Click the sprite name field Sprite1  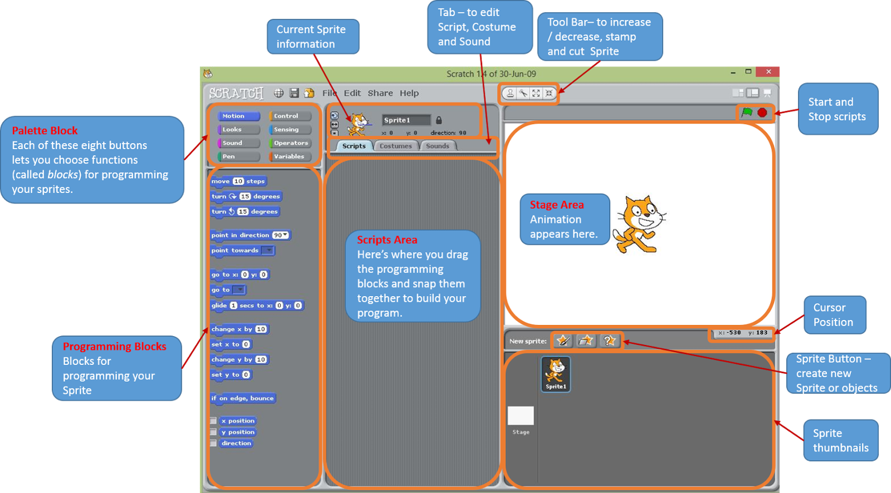[x=406, y=120]
